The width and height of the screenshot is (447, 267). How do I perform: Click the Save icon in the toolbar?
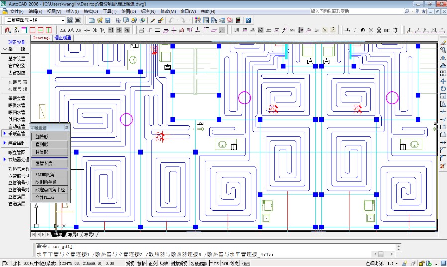click(107, 20)
